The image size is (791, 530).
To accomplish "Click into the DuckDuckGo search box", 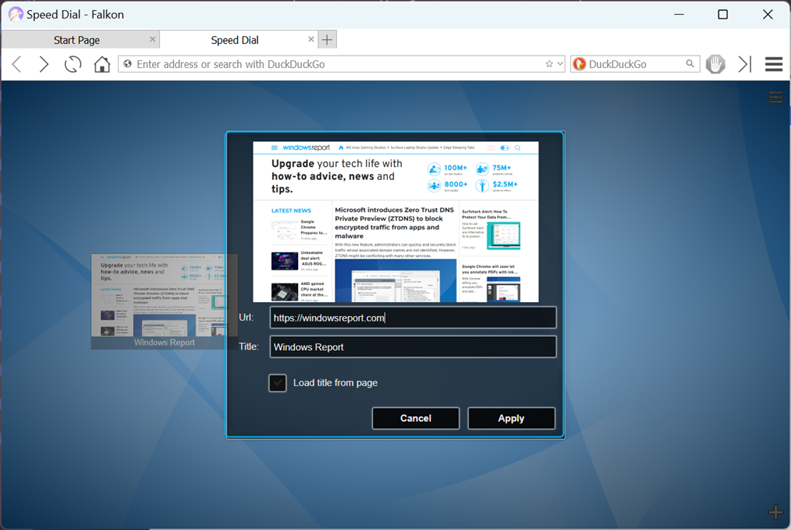I will tap(635, 64).
